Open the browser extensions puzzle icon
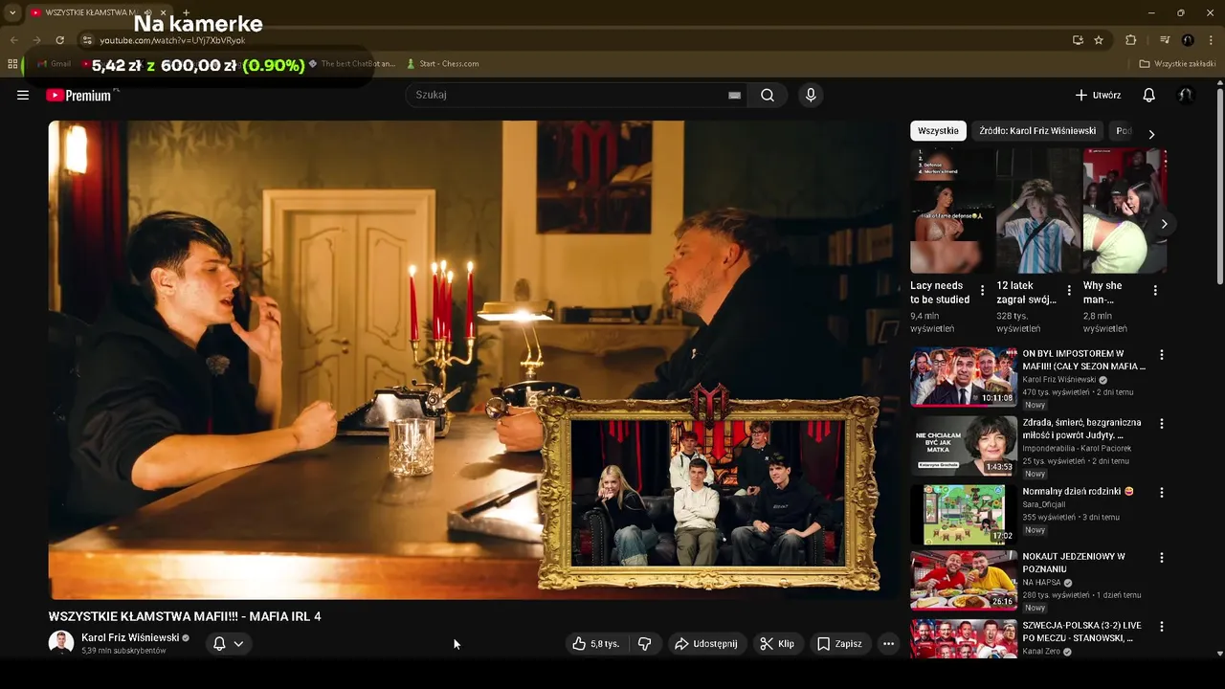The height and width of the screenshot is (689, 1225). pyautogui.click(x=1131, y=40)
